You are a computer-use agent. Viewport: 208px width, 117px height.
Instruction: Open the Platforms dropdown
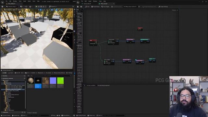[x=53, y=6]
